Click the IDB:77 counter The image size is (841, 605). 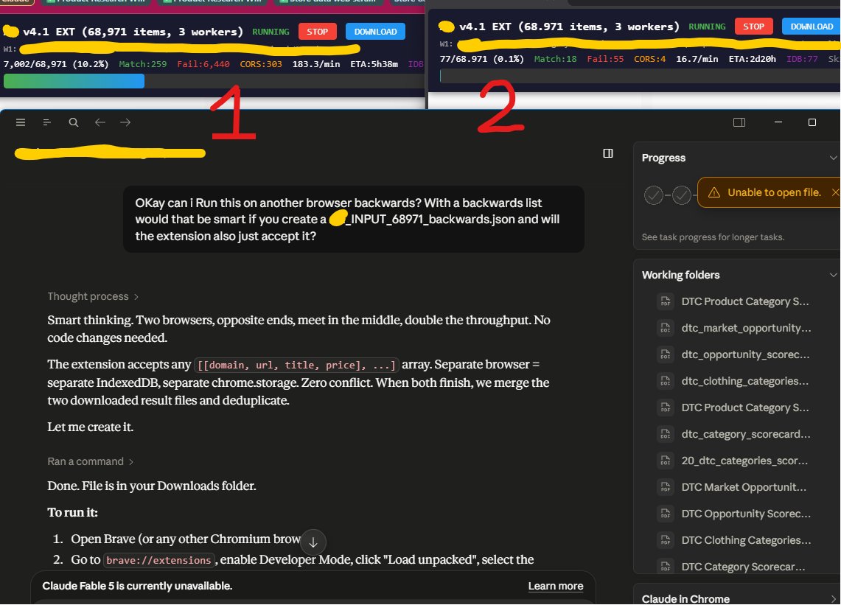[802, 59]
